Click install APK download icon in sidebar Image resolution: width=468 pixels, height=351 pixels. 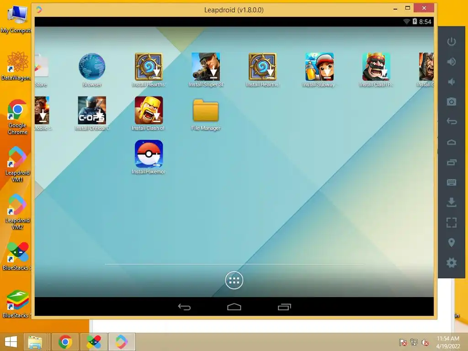(x=451, y=202)
